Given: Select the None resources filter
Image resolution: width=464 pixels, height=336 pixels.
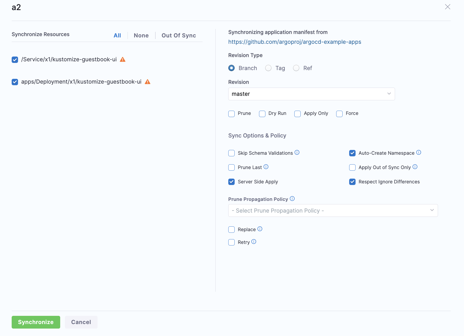Looking at the screenshot, I should coord(141,36).
